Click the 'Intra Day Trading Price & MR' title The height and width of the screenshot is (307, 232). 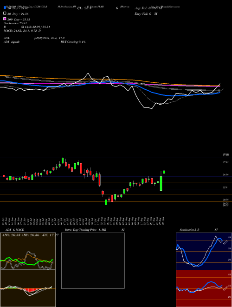tap(85, 230)
